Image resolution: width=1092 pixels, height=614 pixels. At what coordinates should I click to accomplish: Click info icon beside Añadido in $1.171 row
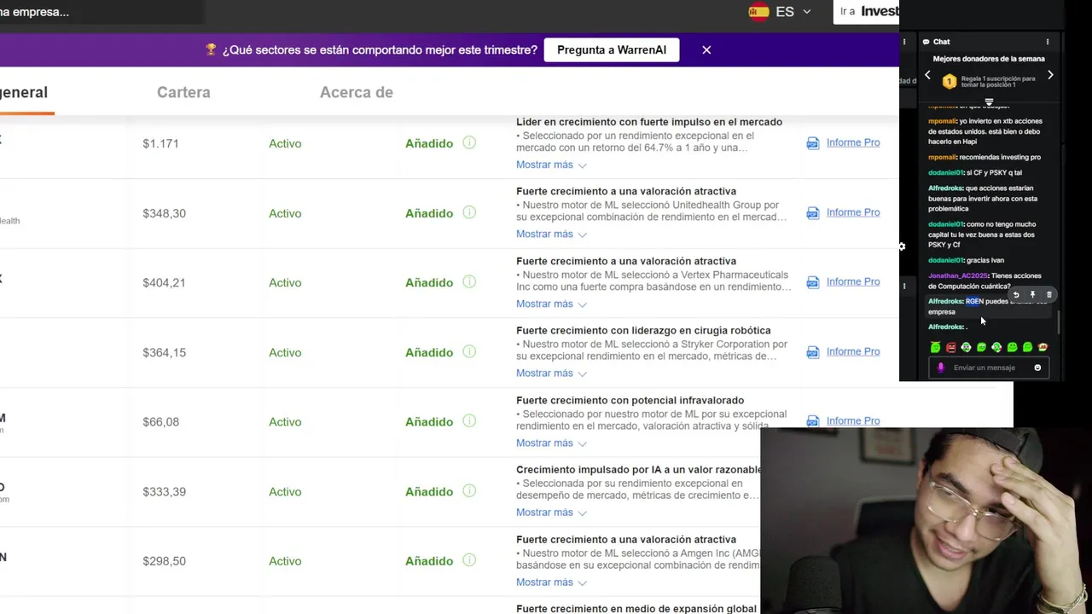(469, 142)
